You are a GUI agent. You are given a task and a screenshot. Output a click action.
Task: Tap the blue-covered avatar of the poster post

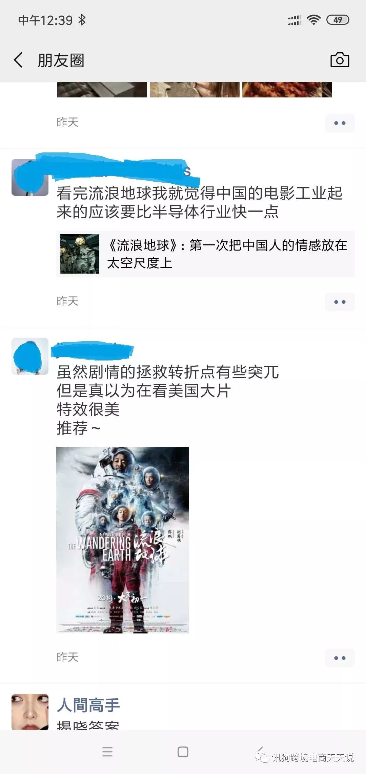click(x=30, y=356)
